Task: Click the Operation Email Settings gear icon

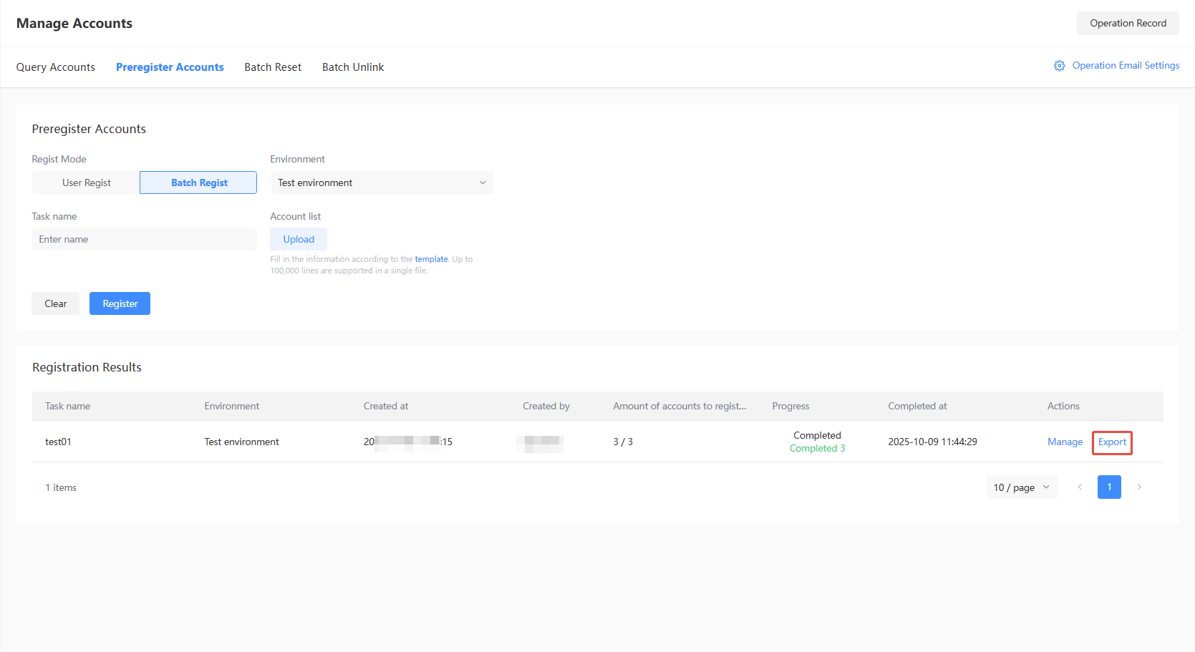Action: click(x=1059, y=66)
